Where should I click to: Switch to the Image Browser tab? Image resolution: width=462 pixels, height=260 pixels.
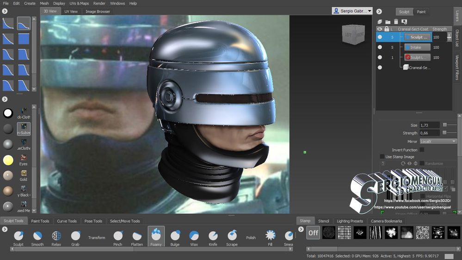98,12
